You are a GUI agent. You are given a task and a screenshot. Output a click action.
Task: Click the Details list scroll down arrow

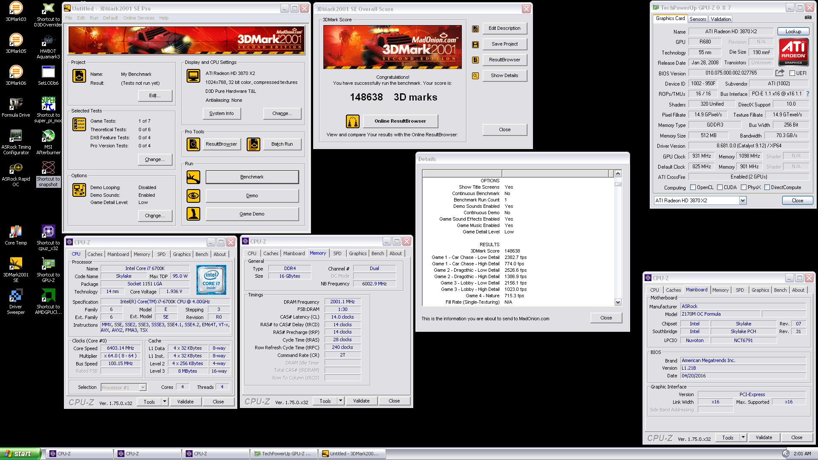point(618,302)
